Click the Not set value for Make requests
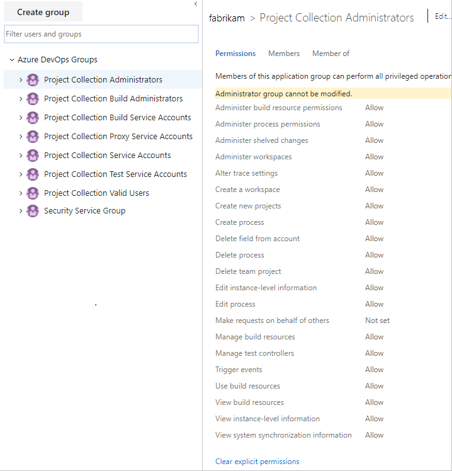The image size is (452, 471). [377, 321]
